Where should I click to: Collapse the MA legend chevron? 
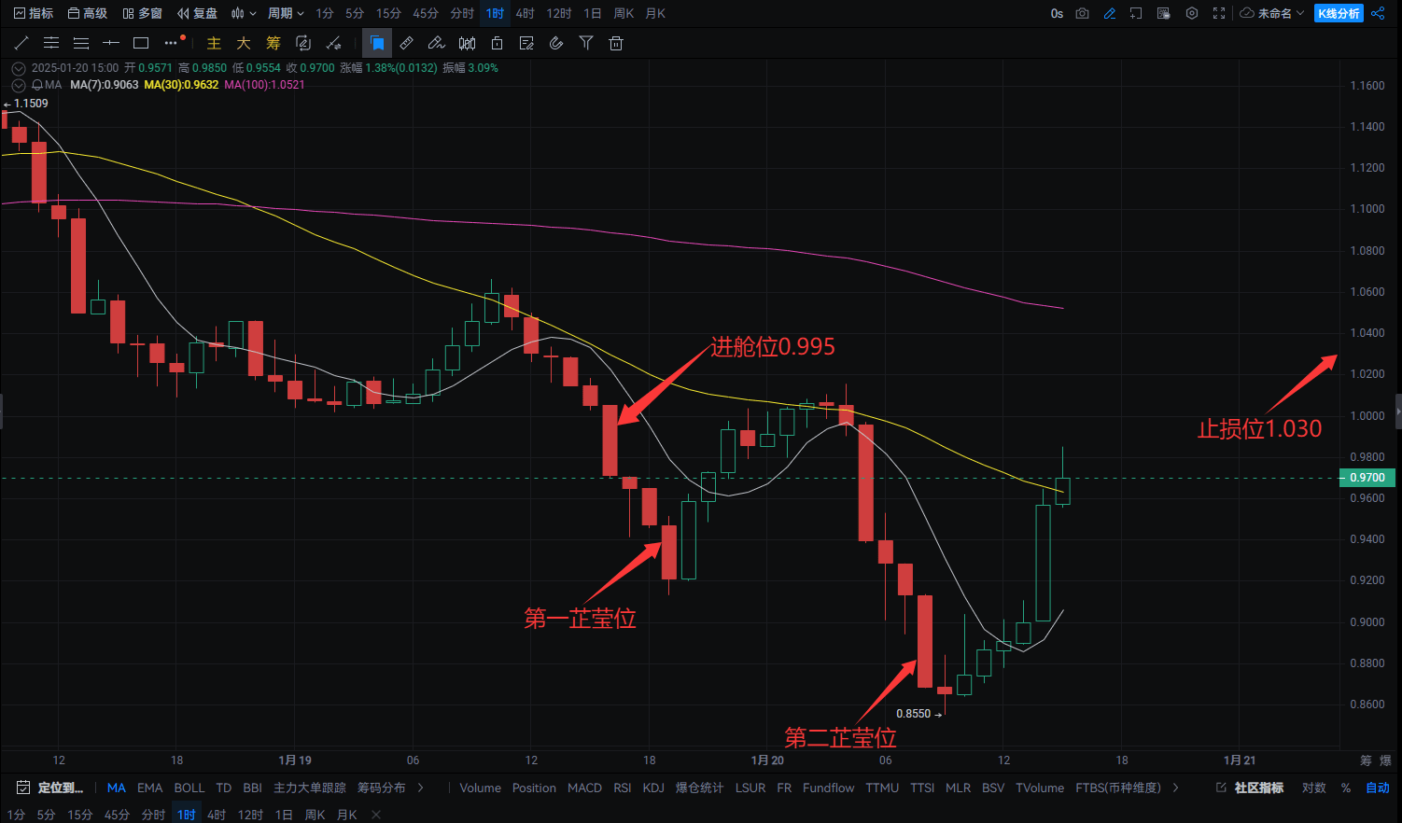(x=19, y=85)
